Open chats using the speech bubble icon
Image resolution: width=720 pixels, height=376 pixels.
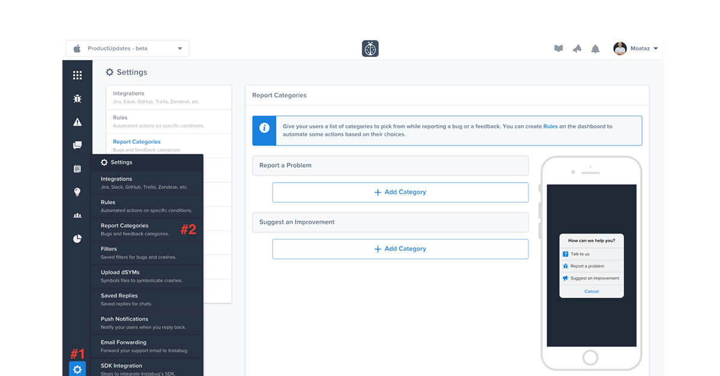[x=77, y=145]
